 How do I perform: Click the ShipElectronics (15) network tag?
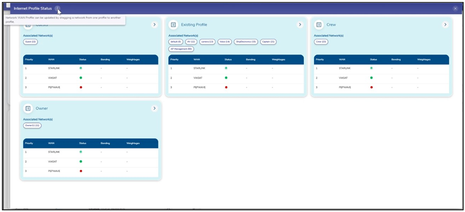click(x=246, y=42)
